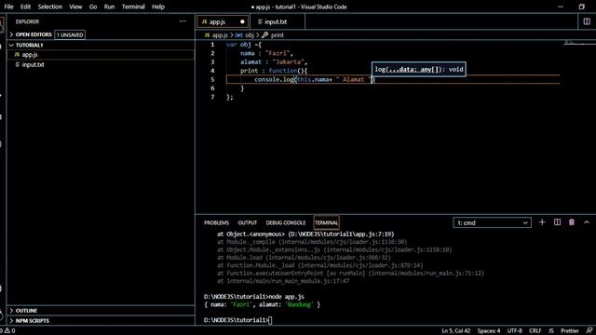The width and height of the screenshot is (596, 335).
Task: Open feedback icon in status bar
Action: coord(589,330)
